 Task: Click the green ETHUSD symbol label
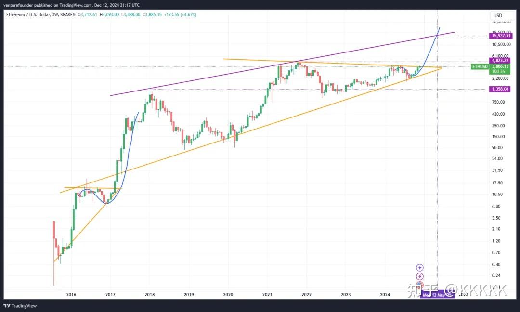click(x=480, y=66)
